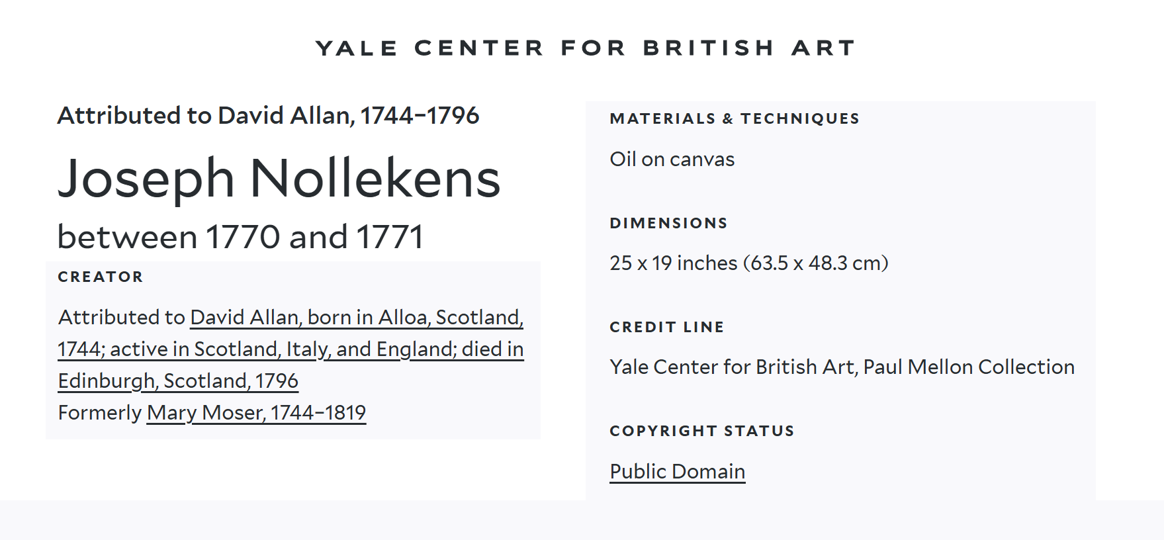Screen dimensions: 1164x540
Task: Click the Yale Center for British Art header logo
Action: (x=585, y=48)
